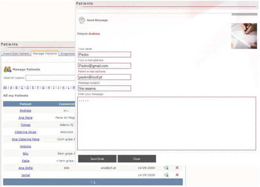260x187 pixels.
Task: Open patient Katia link
Action: click(x=25, y=161)
